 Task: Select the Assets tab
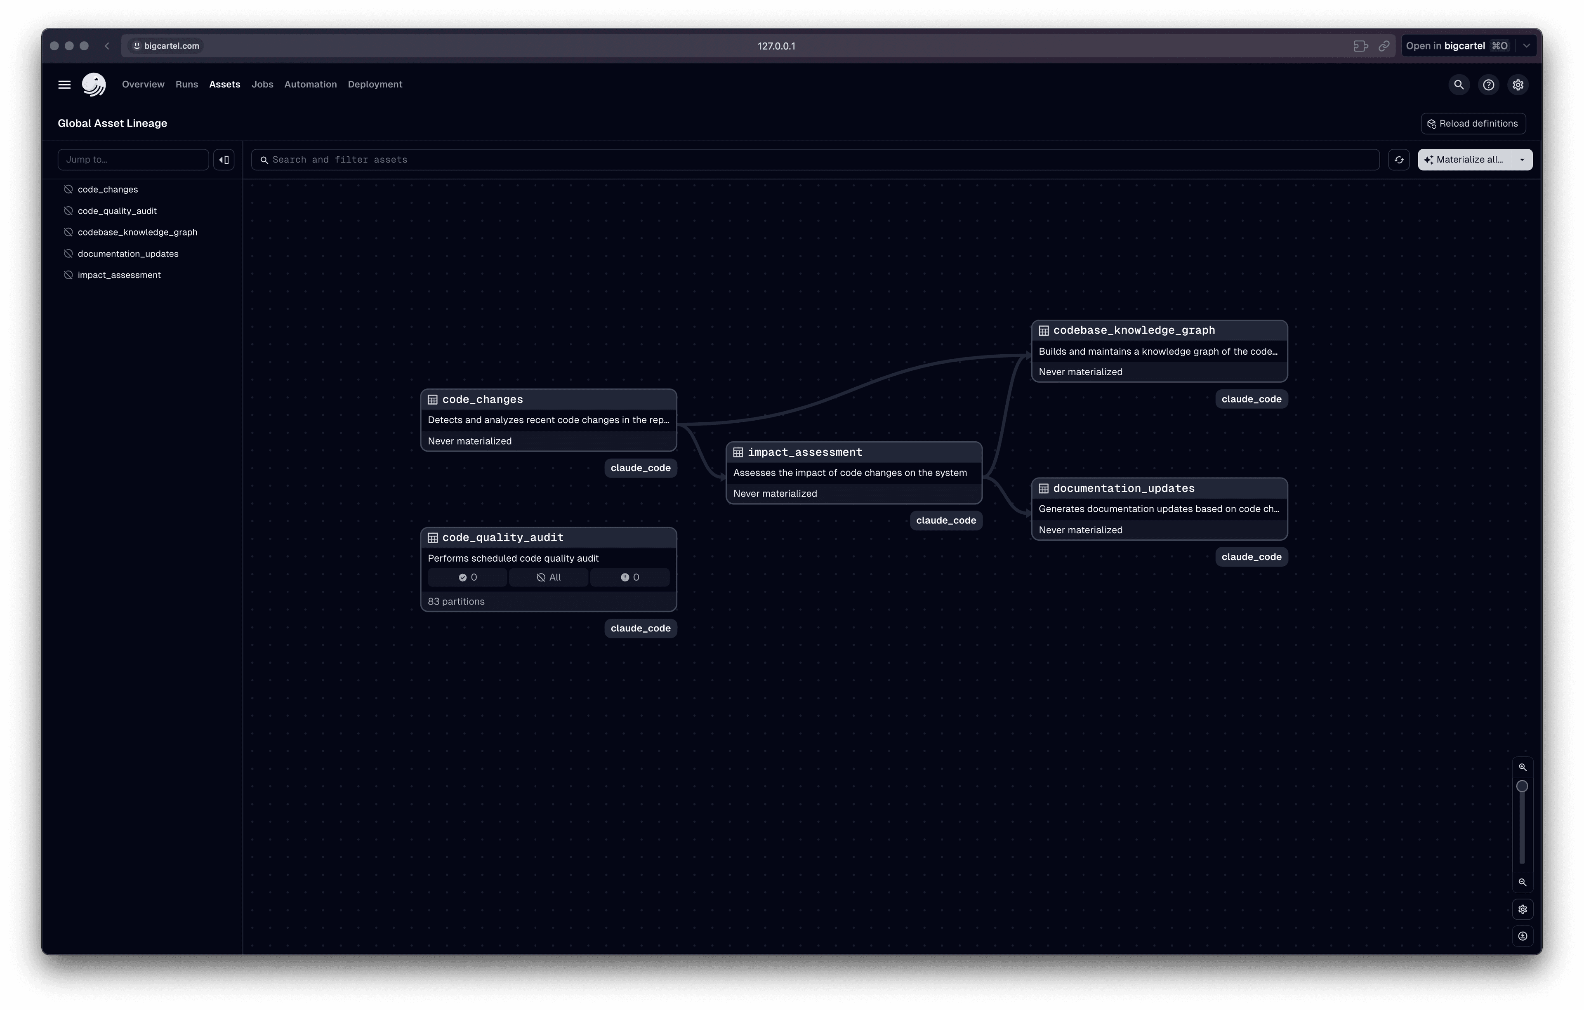225,85
